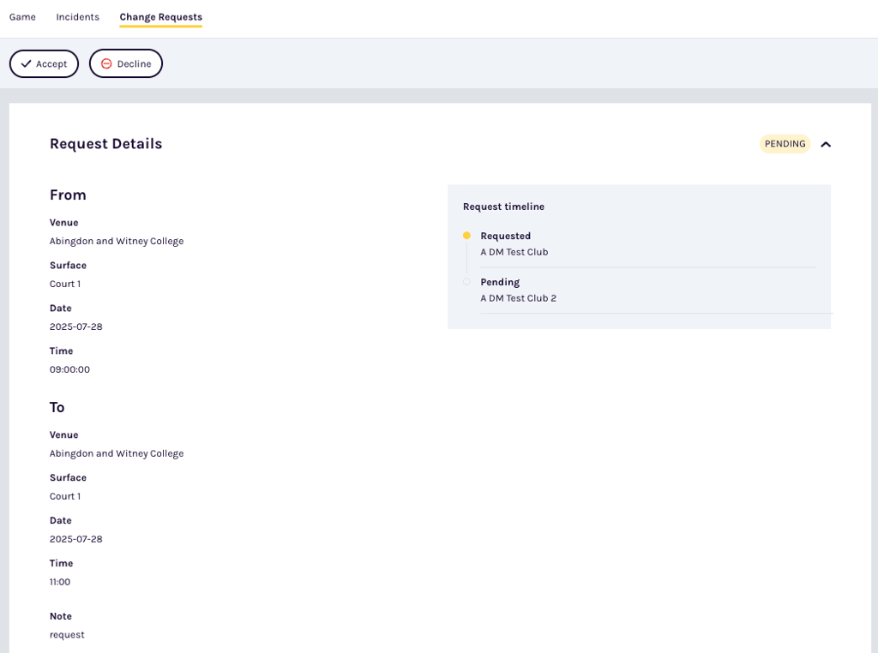Click the hollow Pending timeline dot
The image size is (878, 653).
point(466,282)
